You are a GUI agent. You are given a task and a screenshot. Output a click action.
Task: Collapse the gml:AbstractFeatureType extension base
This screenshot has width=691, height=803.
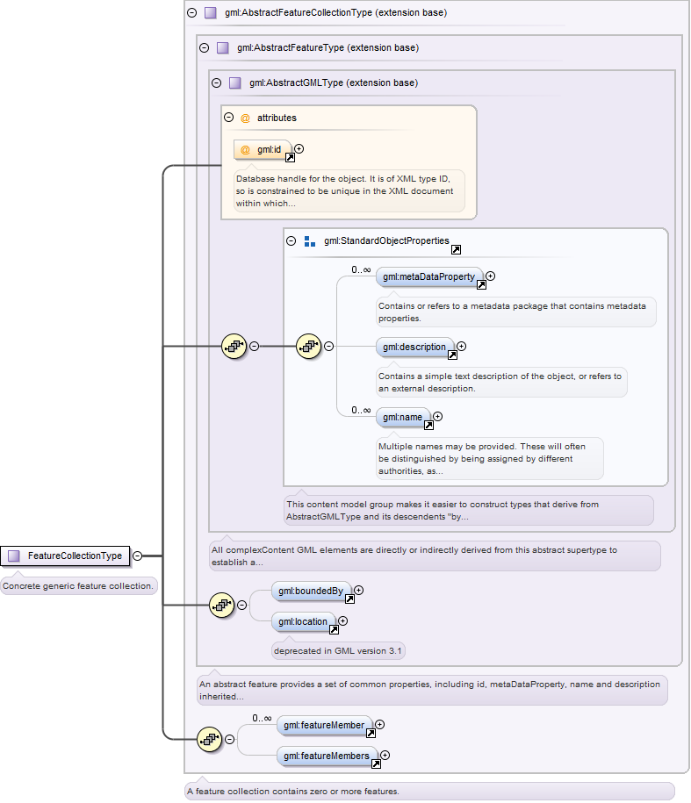[205, 48]
